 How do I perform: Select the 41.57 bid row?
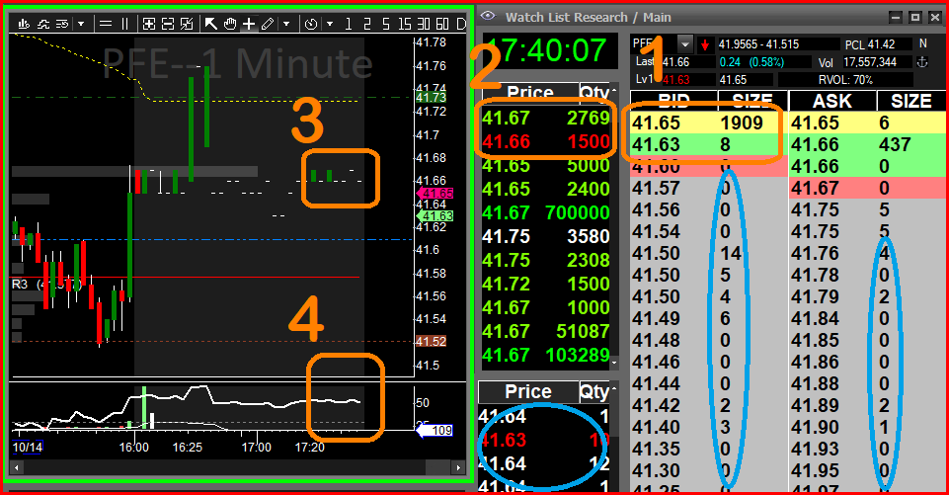[x=709, y=189]
